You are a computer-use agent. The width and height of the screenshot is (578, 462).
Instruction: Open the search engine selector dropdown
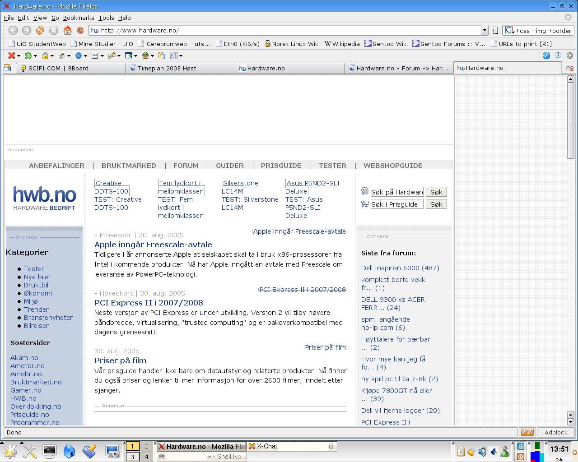(x=509, y=30)
